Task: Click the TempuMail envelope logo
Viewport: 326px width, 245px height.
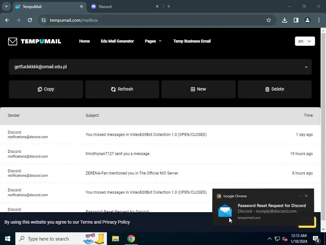Action: [12, 41]
